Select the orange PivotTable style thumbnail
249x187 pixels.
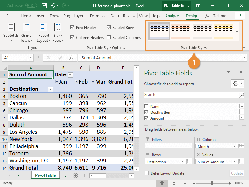pos(181,31)
